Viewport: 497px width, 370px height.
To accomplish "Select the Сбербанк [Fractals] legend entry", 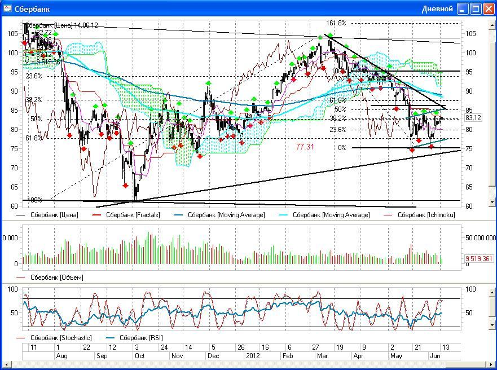I will [x=126, y=215].
